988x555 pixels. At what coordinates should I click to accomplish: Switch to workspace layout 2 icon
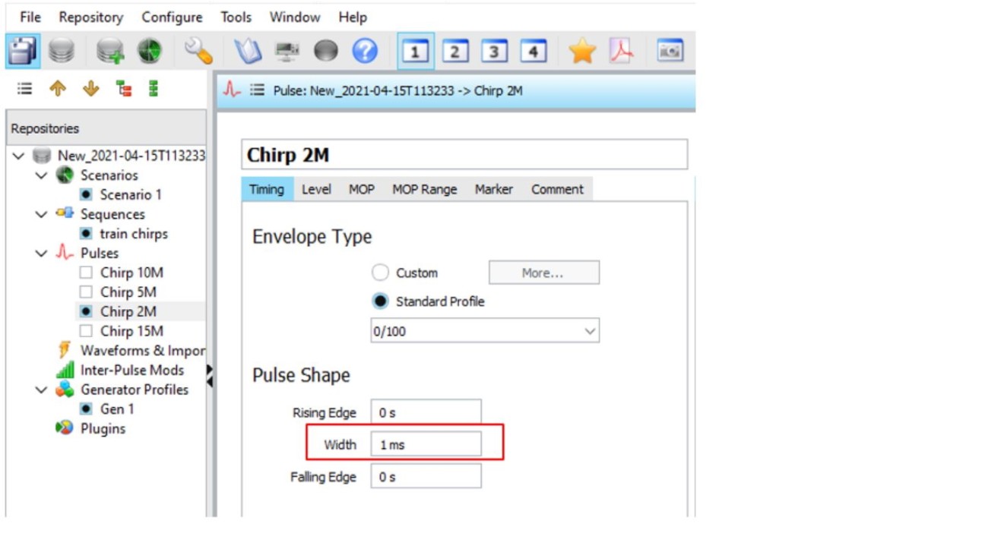pyautogui.click(x=454, y=51)
